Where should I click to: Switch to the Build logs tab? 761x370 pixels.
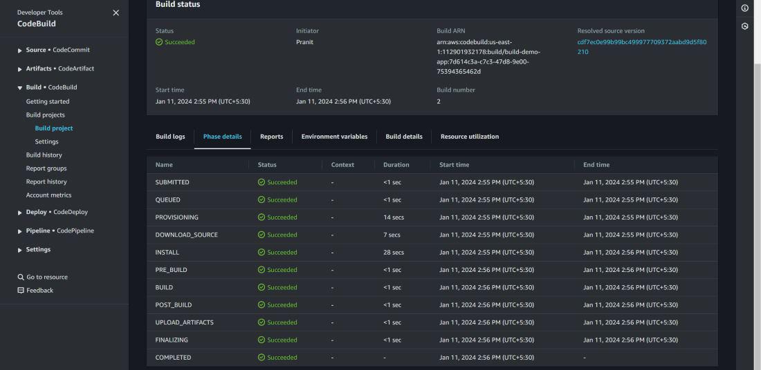170,137
